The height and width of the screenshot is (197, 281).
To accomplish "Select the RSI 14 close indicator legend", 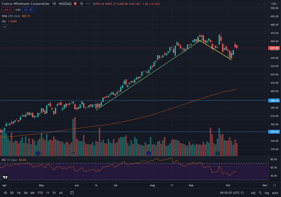I will [14, 160].
